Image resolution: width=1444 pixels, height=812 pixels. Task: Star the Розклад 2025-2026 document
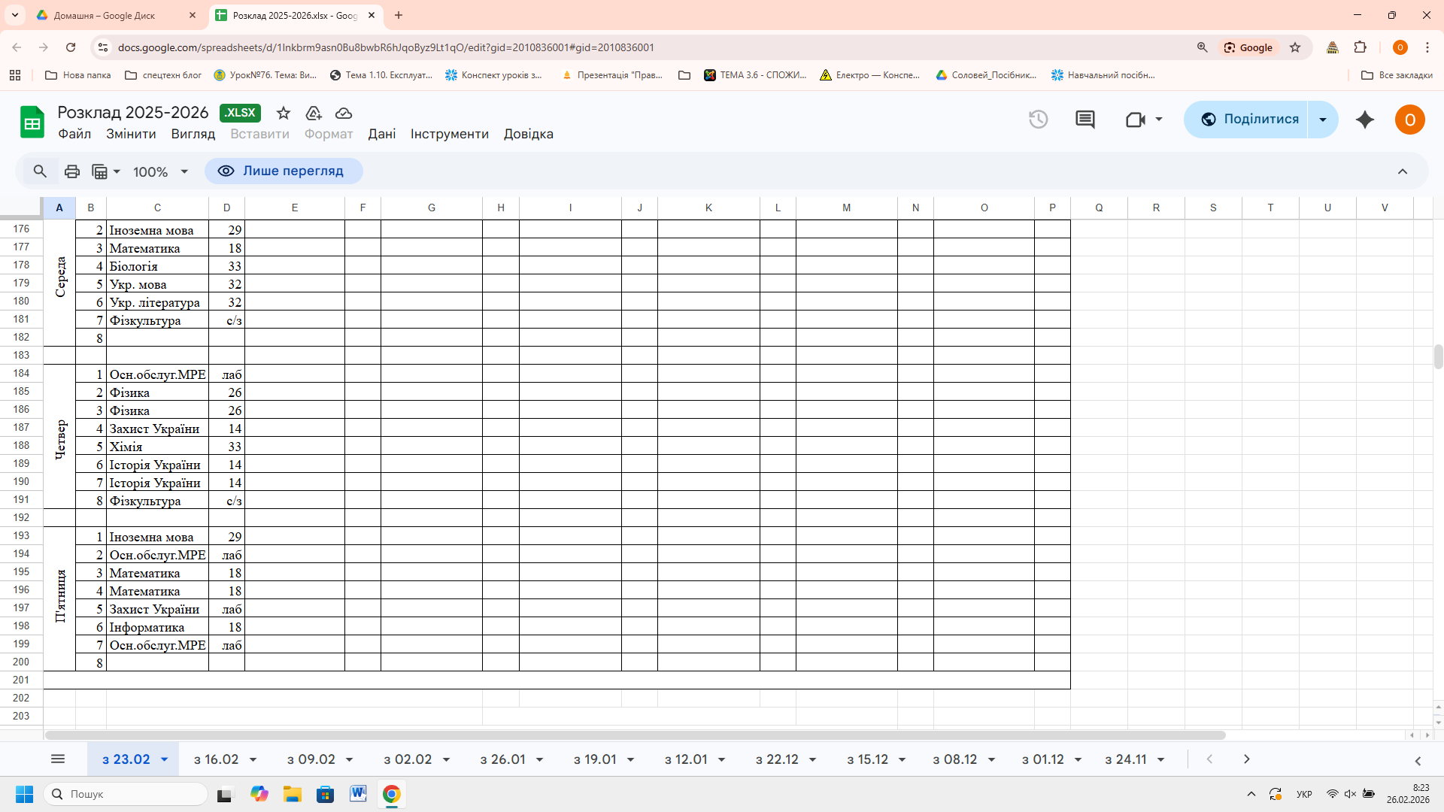284,113
